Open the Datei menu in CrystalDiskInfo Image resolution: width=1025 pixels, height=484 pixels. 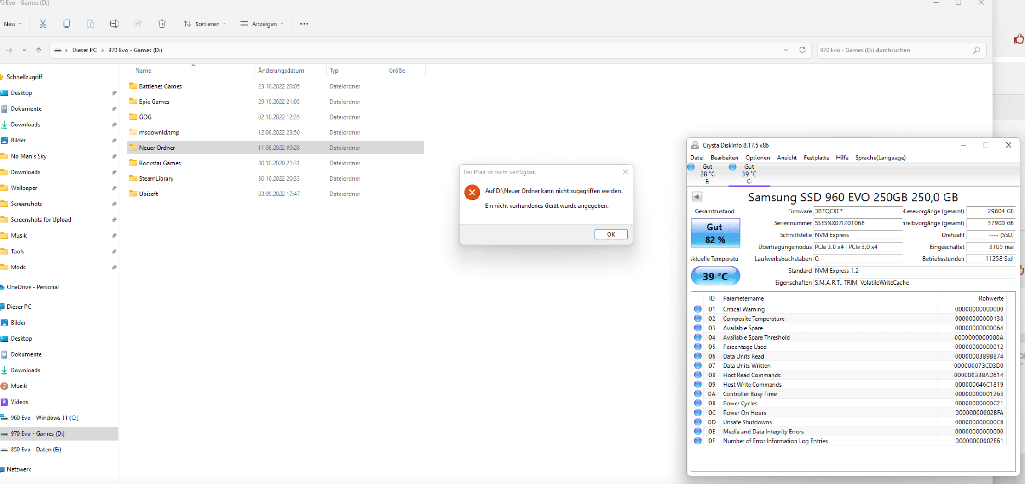pos(697,158)
